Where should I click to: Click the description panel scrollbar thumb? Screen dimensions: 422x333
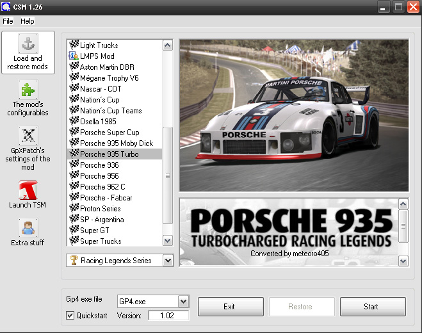[403, 226]
